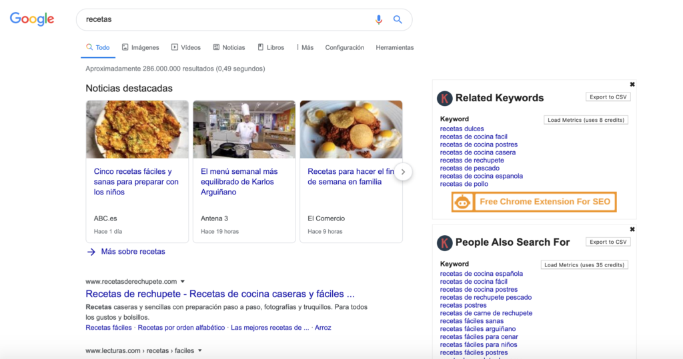Image resolution: width=683 pixels, height=359 pixels.
Task: Click El Comercio source label
Action: point(326,218)
